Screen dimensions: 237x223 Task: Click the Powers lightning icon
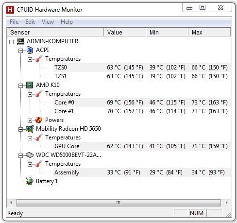pyautogui.click(x=39, y=120)
